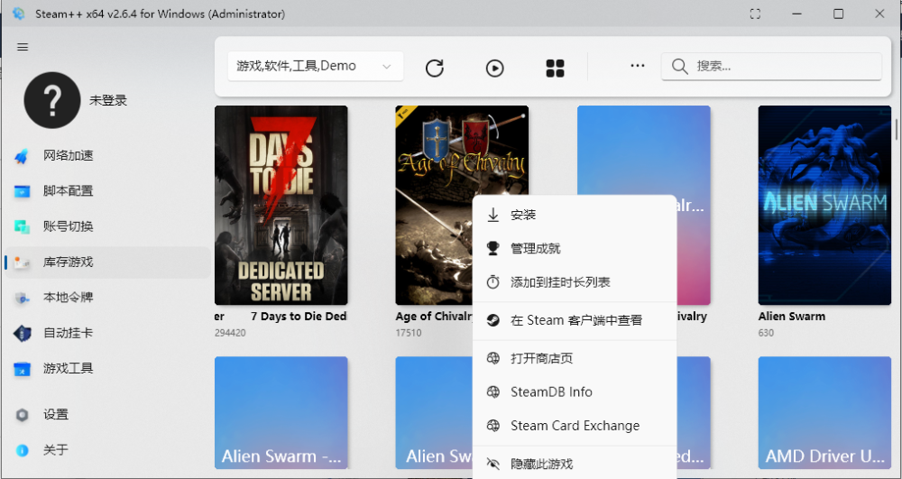Click the Alien Swarm game cover thumbnail
The image size is (902, 479).
[824, 205]
